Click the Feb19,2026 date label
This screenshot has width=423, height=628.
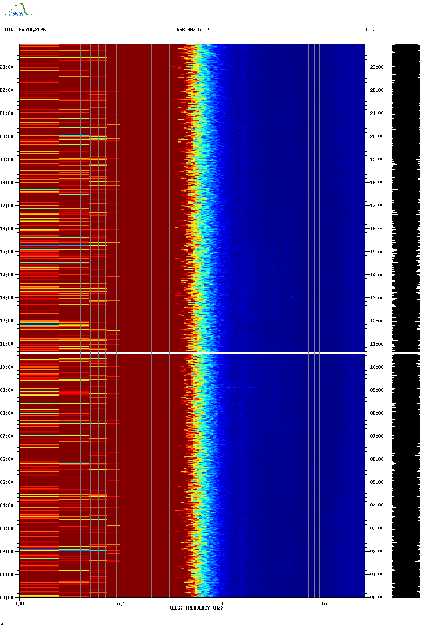point(32,30)
